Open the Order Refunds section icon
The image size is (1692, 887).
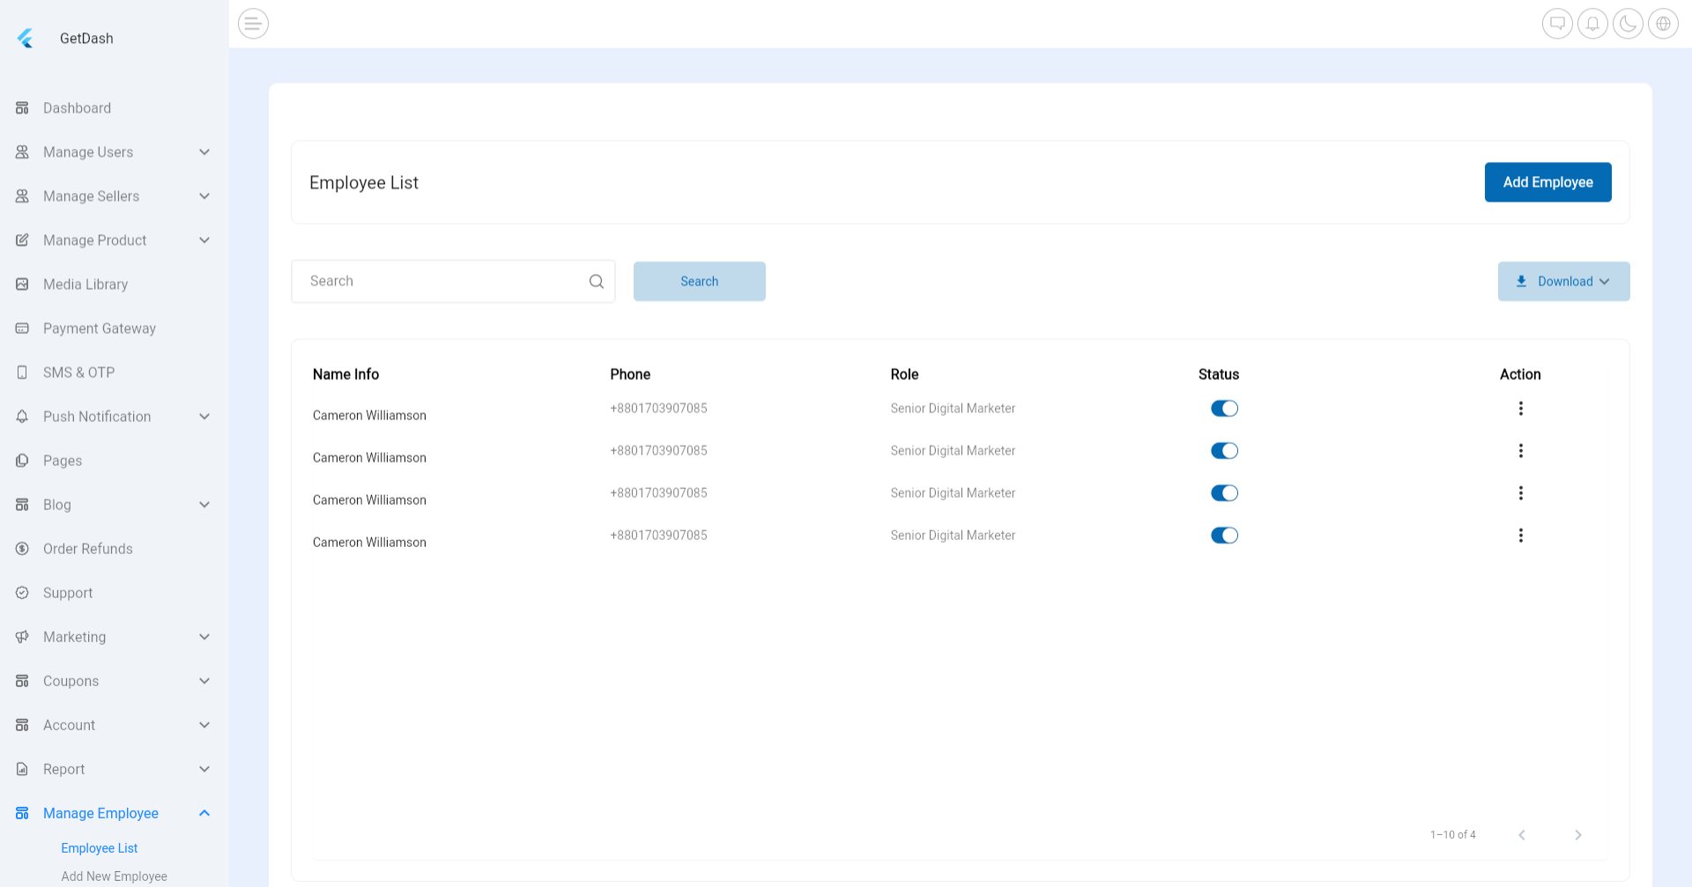[22, 548]
